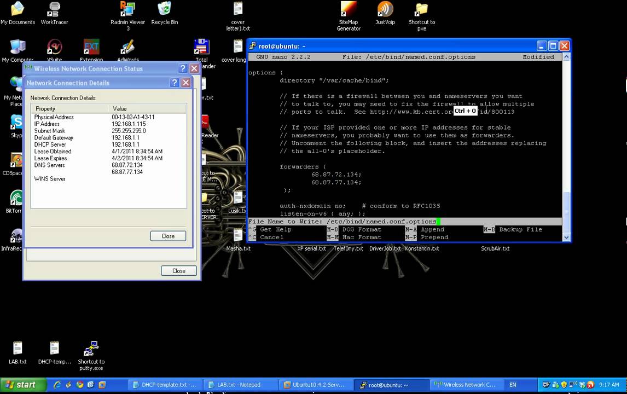Launch Radmin Viewer 3 shortcut
The image size is (627, 394).
[128, 15]
